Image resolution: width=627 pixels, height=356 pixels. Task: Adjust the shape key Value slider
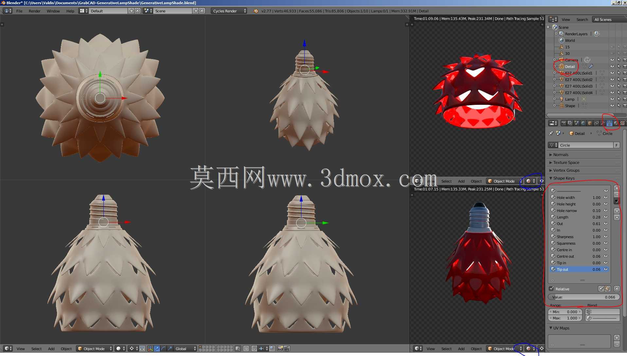[x=583, y=297]
